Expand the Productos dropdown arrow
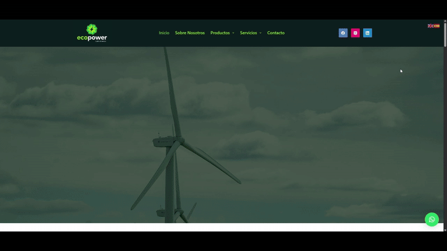The width and height of the screenshot is (447, 251). [233, 33]
